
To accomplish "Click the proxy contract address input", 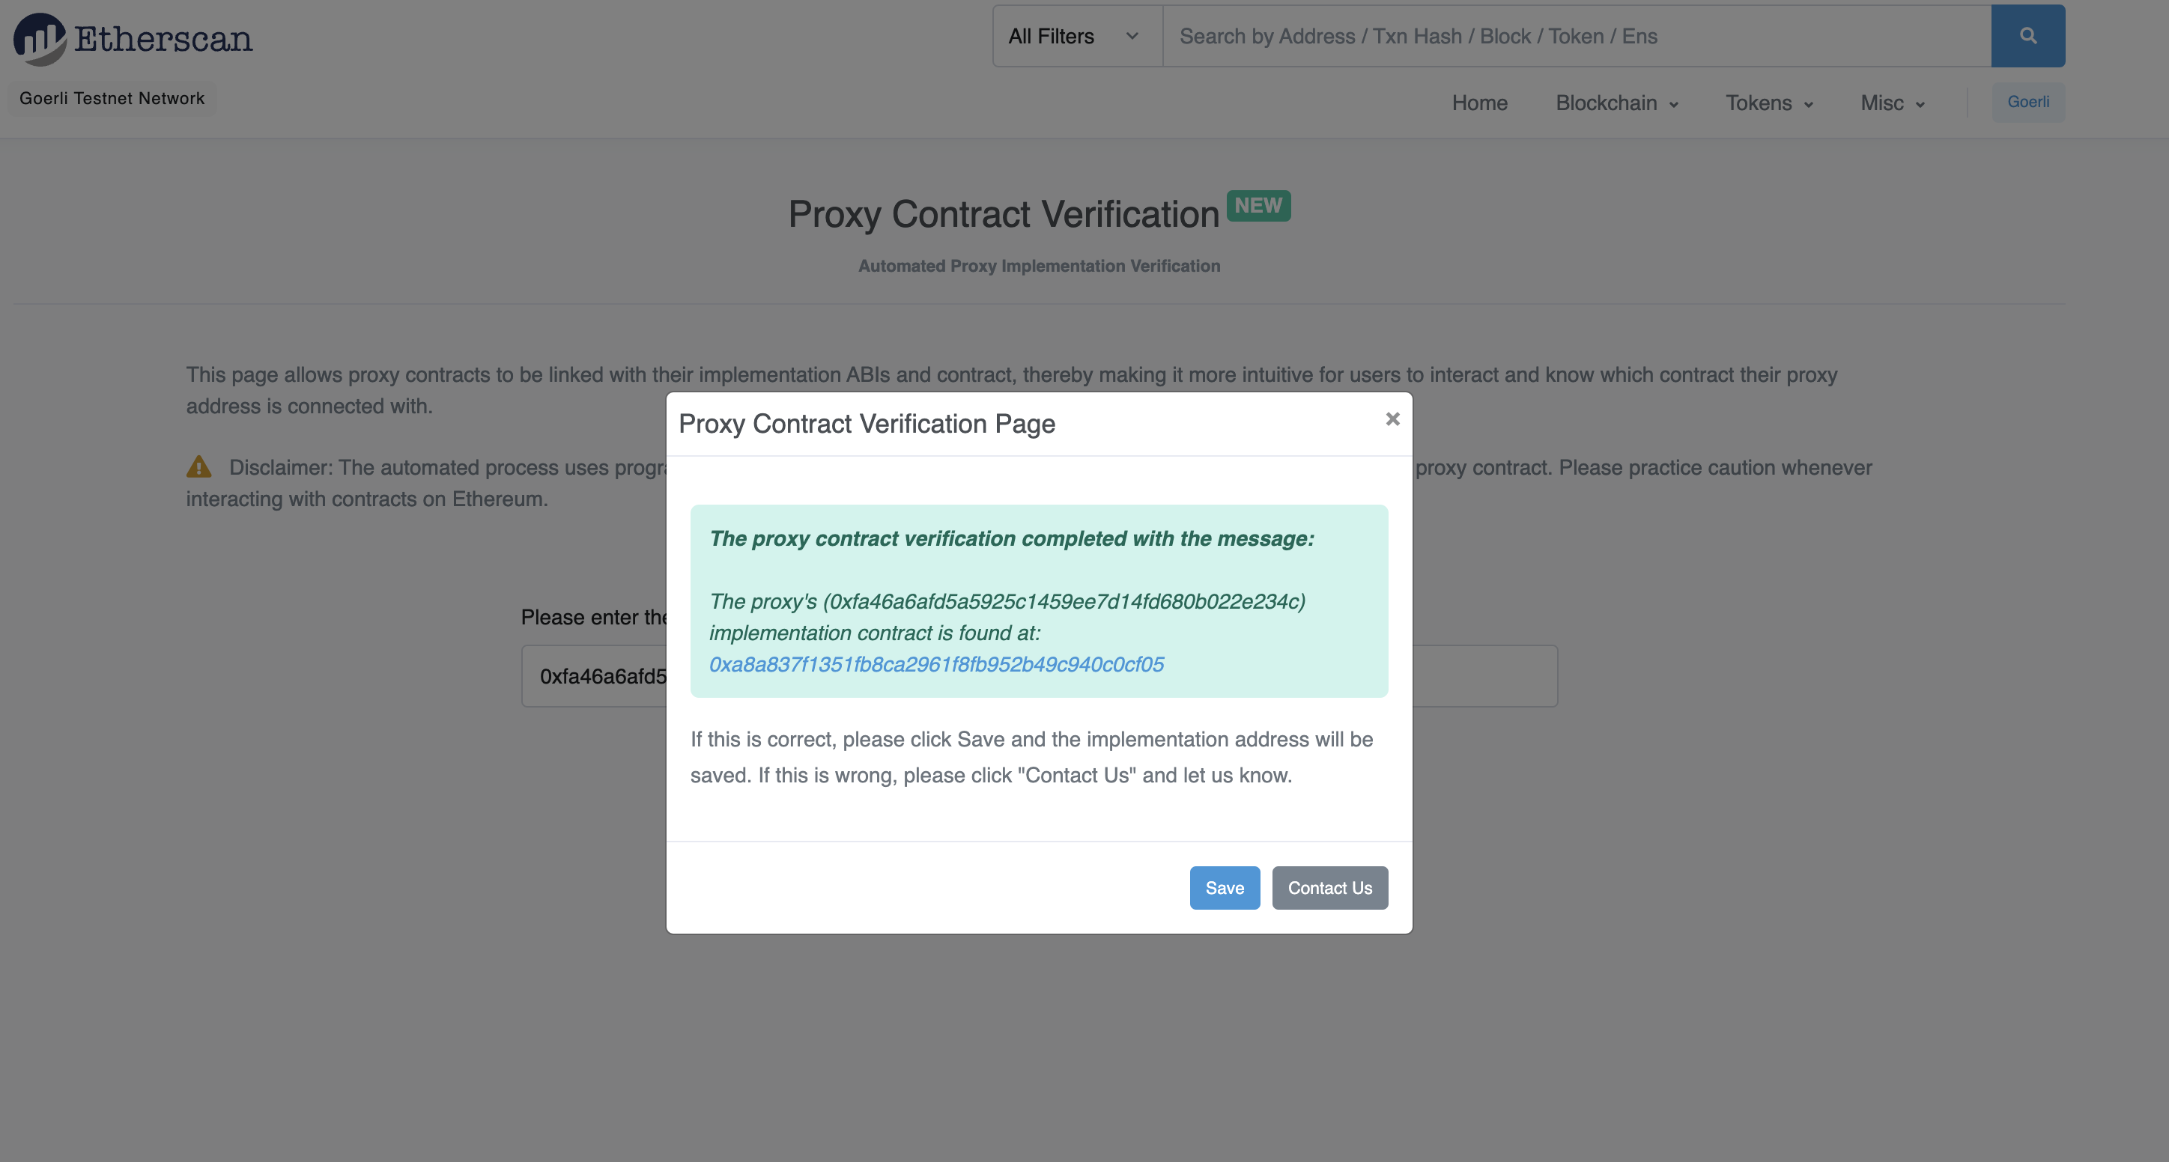I will (x=595, y=677).
